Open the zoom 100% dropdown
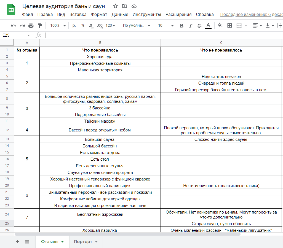Screen dimensions: 283x248 (58, 26)
